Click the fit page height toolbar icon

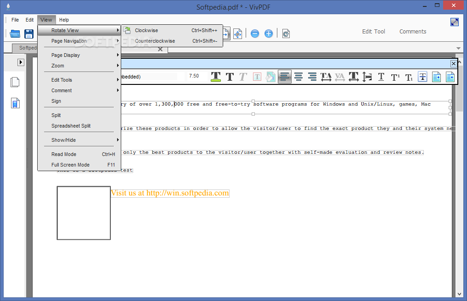(x=237, y=33)
